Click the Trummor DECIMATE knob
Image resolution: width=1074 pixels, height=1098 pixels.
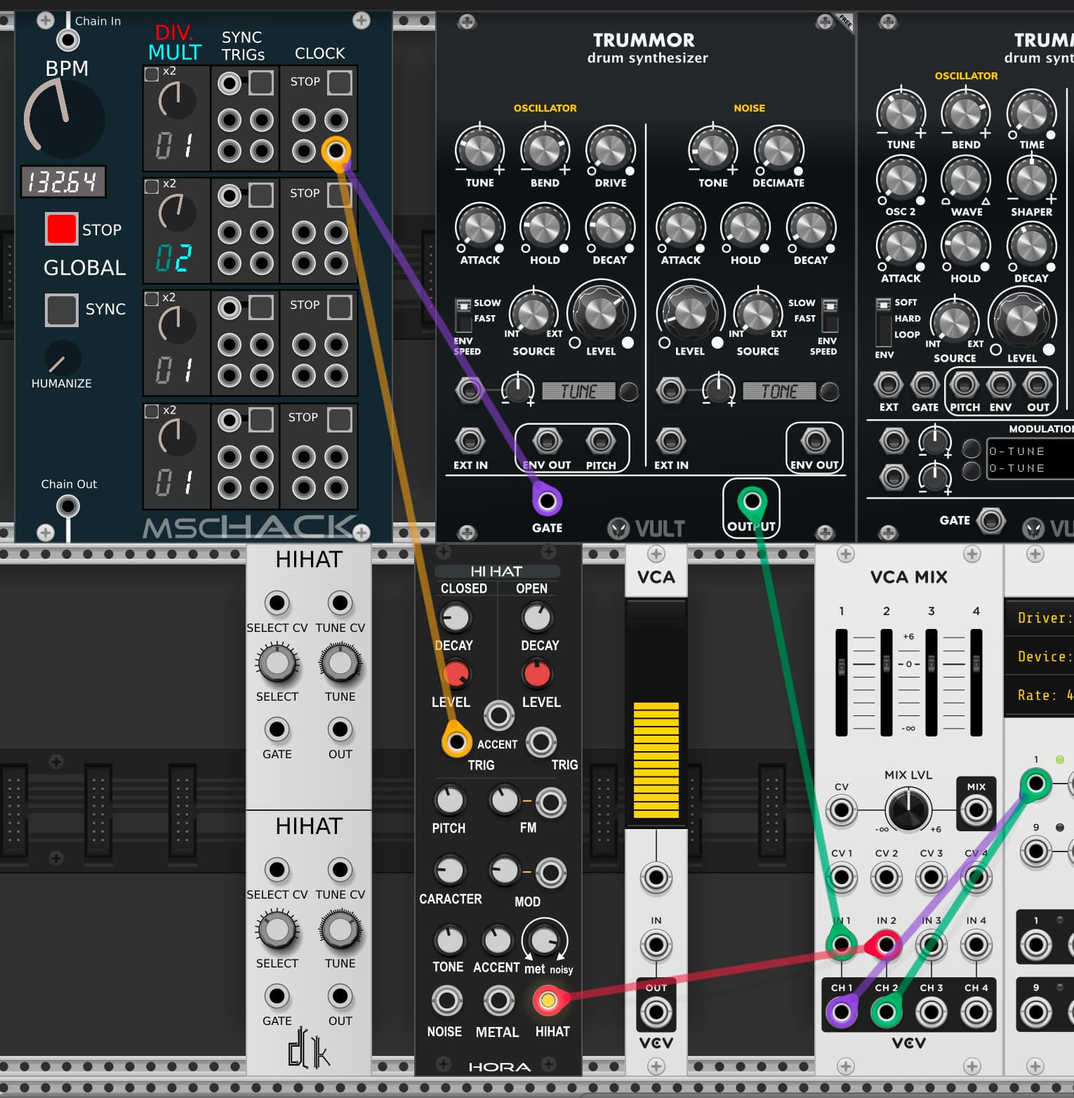(x=778, y=149)
